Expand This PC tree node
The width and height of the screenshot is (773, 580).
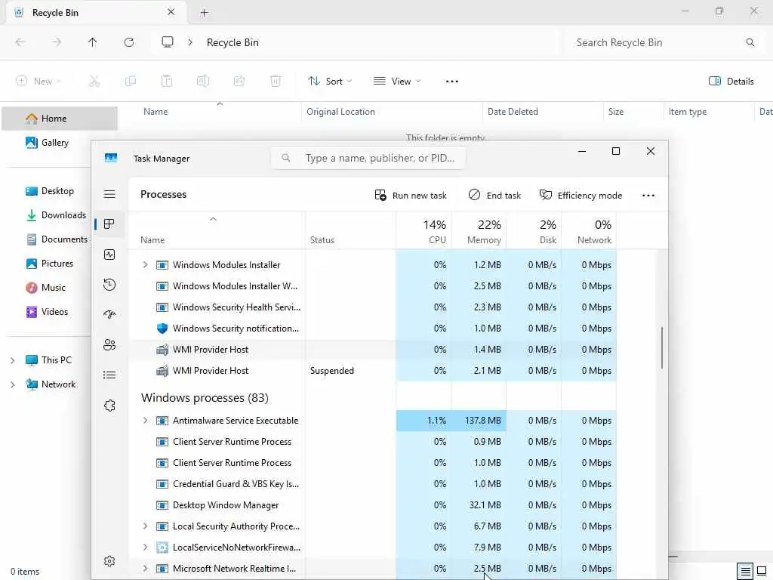13,360
